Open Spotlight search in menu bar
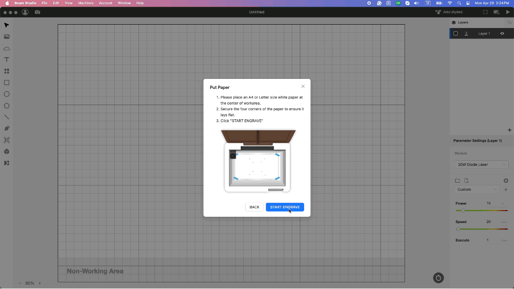 (459, 3)
